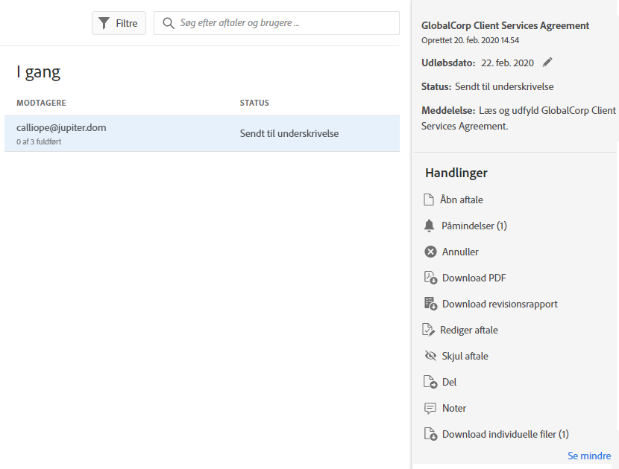The image size is (619, 469).
Task: Click the Rediger aftale edit icon
Action: click(428, 330)
